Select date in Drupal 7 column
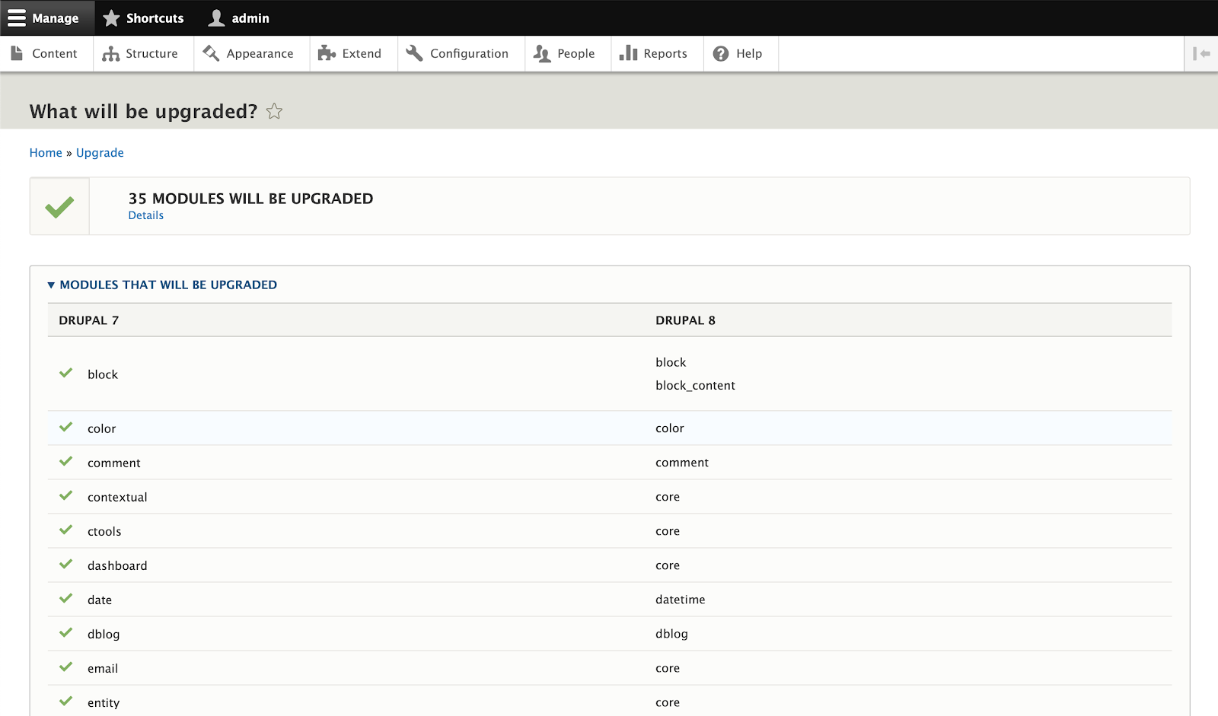 pos(100,600)
